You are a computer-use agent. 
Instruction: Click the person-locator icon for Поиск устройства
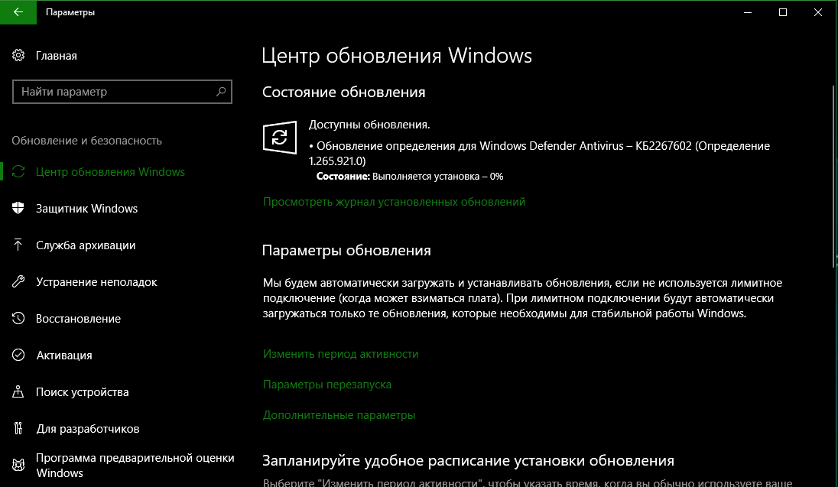point(18,392)
